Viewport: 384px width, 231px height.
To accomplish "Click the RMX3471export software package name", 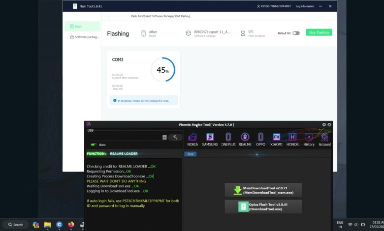I will tap(212, 32).
